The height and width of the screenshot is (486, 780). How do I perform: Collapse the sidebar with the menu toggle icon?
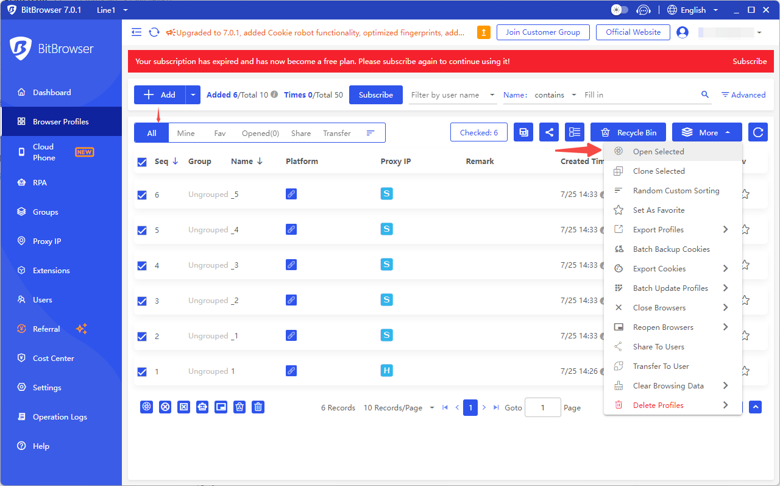coord(136,32)
